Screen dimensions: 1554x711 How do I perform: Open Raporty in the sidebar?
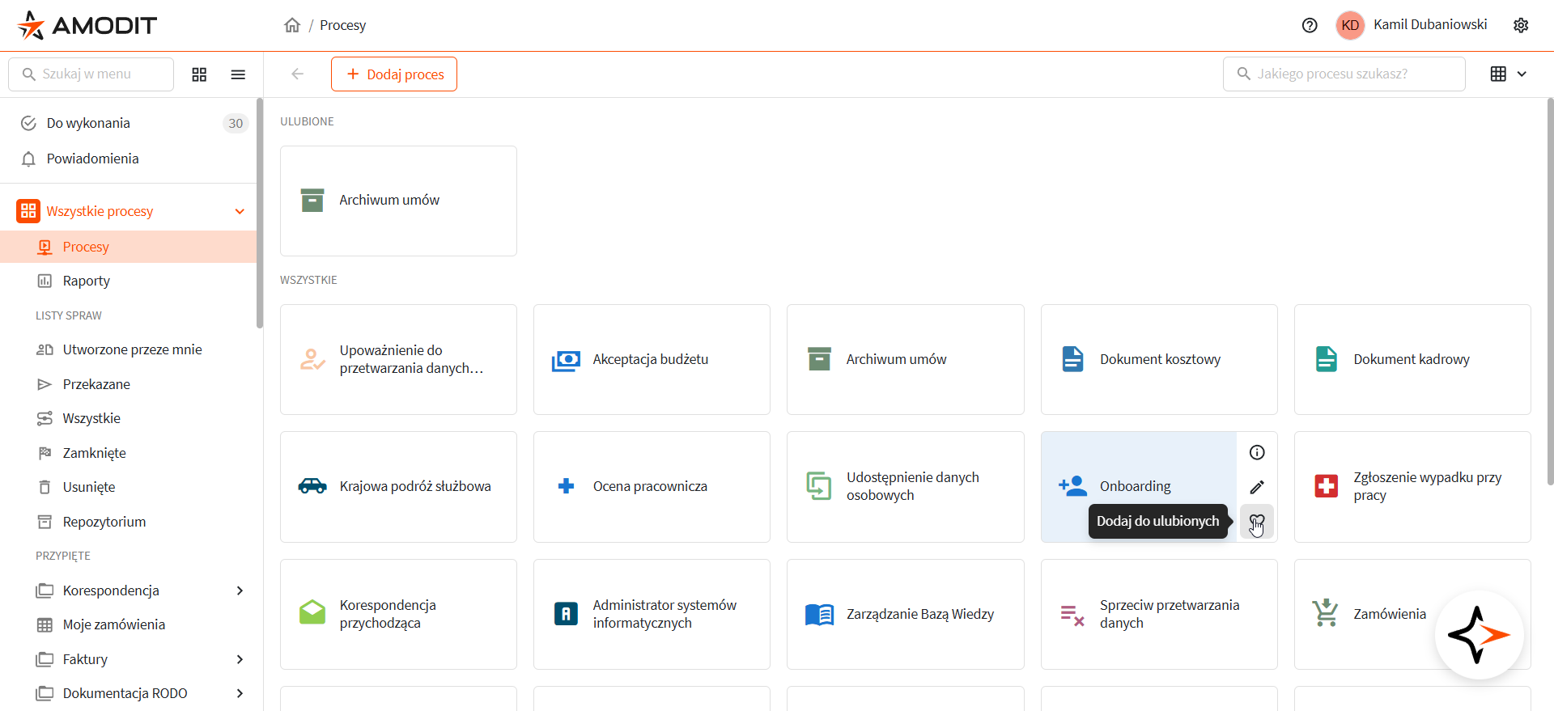[x=86, y=281]
